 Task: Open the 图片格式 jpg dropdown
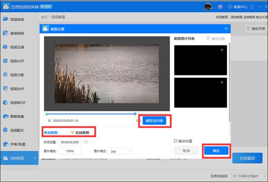click(120, 151)
